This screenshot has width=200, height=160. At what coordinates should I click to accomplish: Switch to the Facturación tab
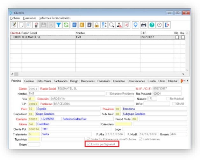(61, 81)
